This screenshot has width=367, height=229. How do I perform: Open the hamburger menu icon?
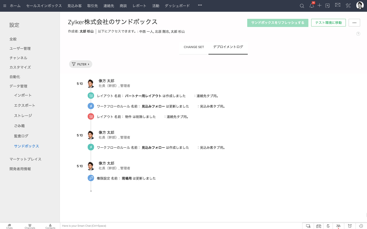pyautogui.click(x=5, y=6)
